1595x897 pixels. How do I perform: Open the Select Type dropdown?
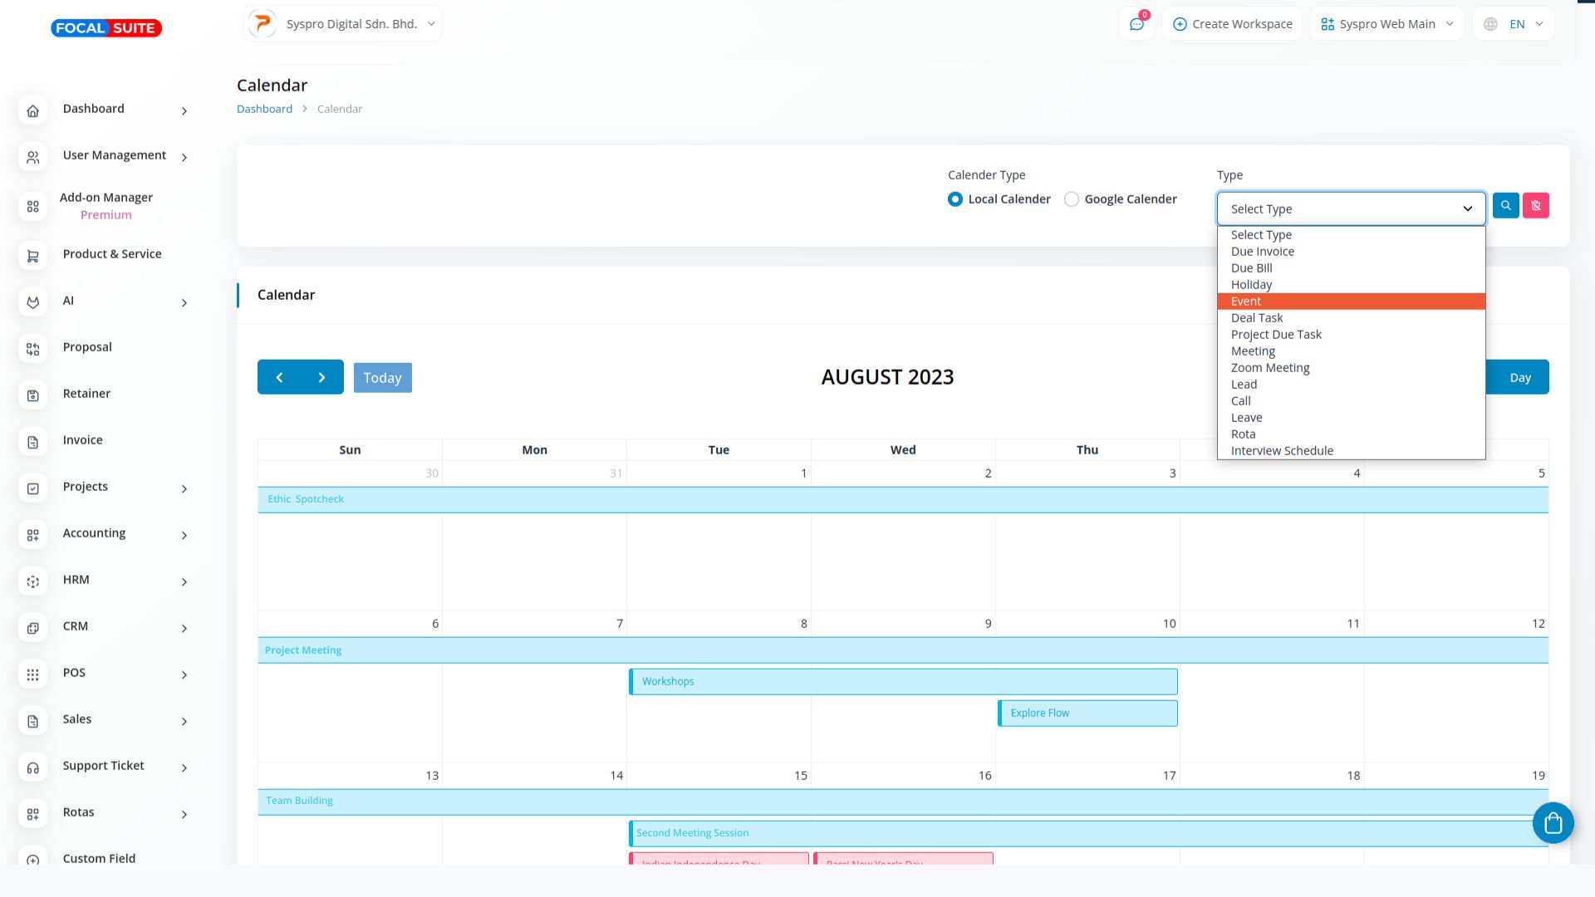[x=1350, y=208]
